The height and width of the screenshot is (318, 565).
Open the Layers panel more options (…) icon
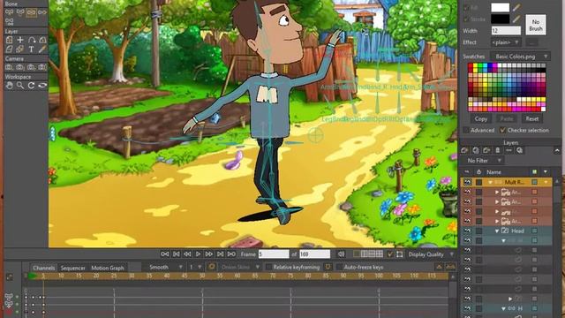pyautogui.click(x=508, y=150)
